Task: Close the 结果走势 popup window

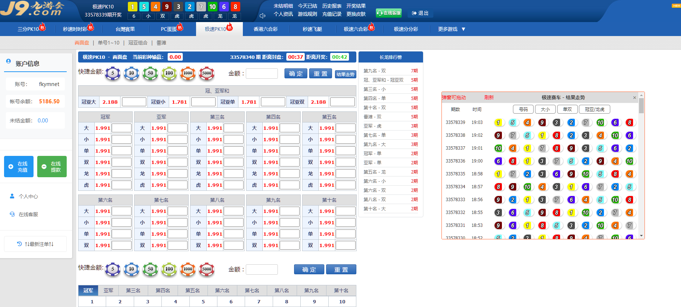Action: 634,97
